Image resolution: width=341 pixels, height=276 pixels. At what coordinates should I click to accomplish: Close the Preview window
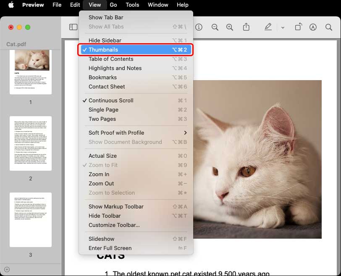tap(11, 27)
